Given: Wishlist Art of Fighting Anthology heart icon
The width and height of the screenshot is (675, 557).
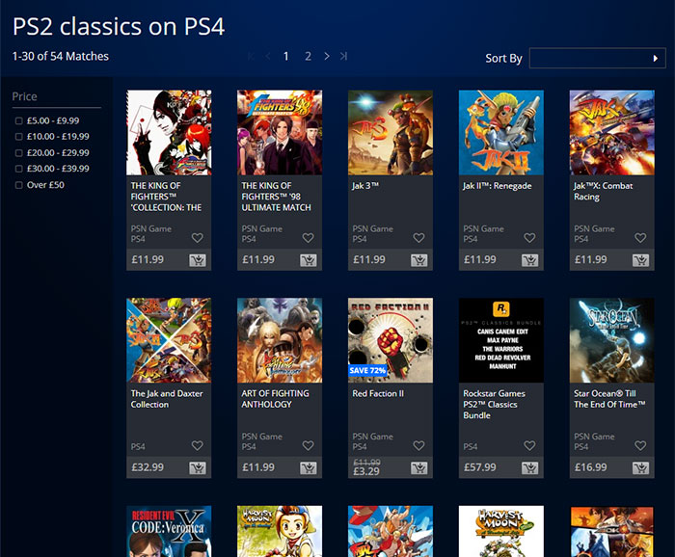Looking at the screenshot, I should tap(308, 445).
